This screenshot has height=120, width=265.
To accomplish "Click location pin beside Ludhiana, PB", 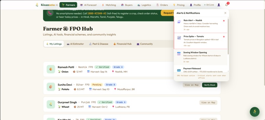I will pos(113,107).
